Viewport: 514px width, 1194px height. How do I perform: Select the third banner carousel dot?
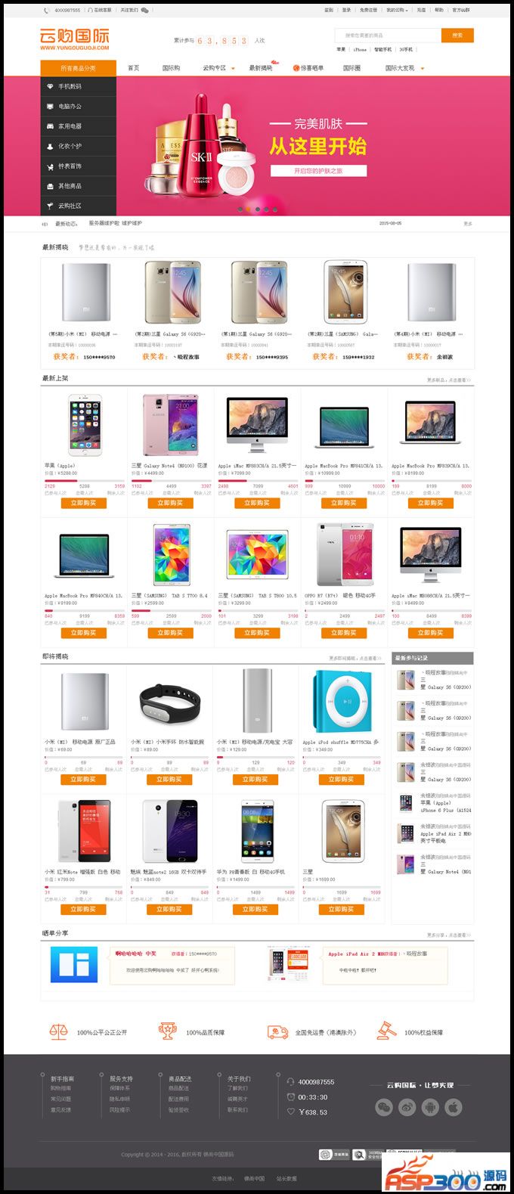(x=257, y=209)
